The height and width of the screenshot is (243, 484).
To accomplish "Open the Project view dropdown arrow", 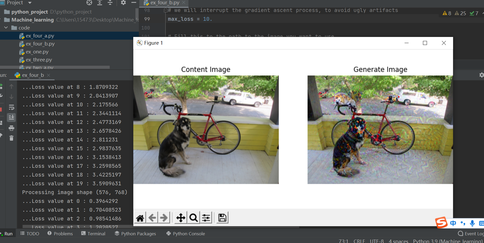I will tap(30, 3).
